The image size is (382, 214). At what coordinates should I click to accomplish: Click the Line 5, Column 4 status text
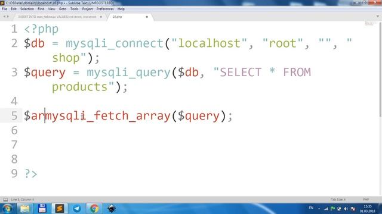pyautogui.click(x=23, y=200)
